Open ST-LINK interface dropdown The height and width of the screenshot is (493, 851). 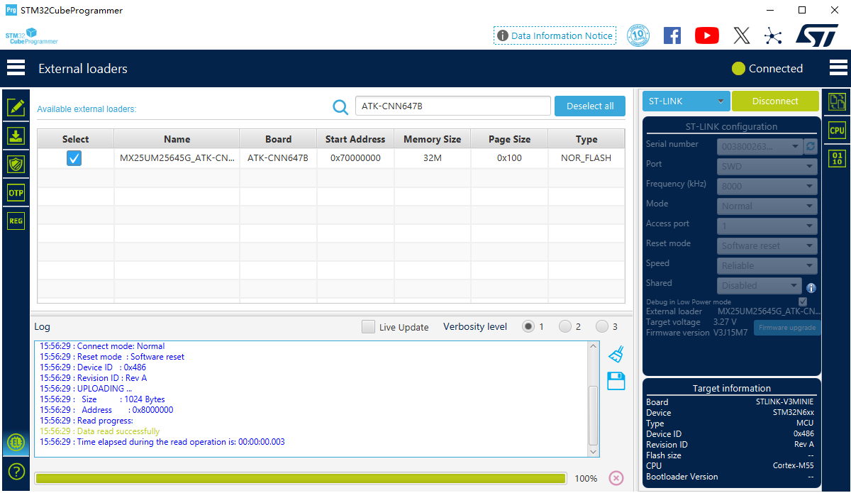686,101
